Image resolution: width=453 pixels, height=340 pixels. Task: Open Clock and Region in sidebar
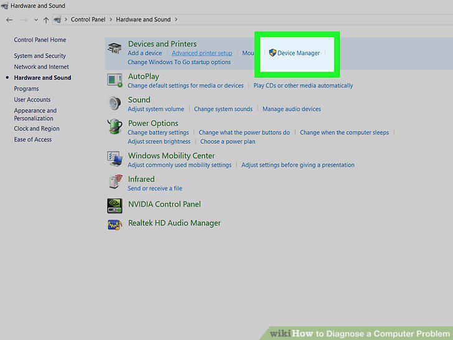point(37,128)
